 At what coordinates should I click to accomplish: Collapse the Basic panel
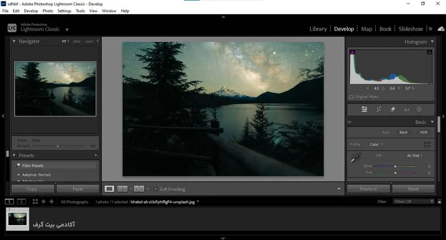[x=432, y=122]
